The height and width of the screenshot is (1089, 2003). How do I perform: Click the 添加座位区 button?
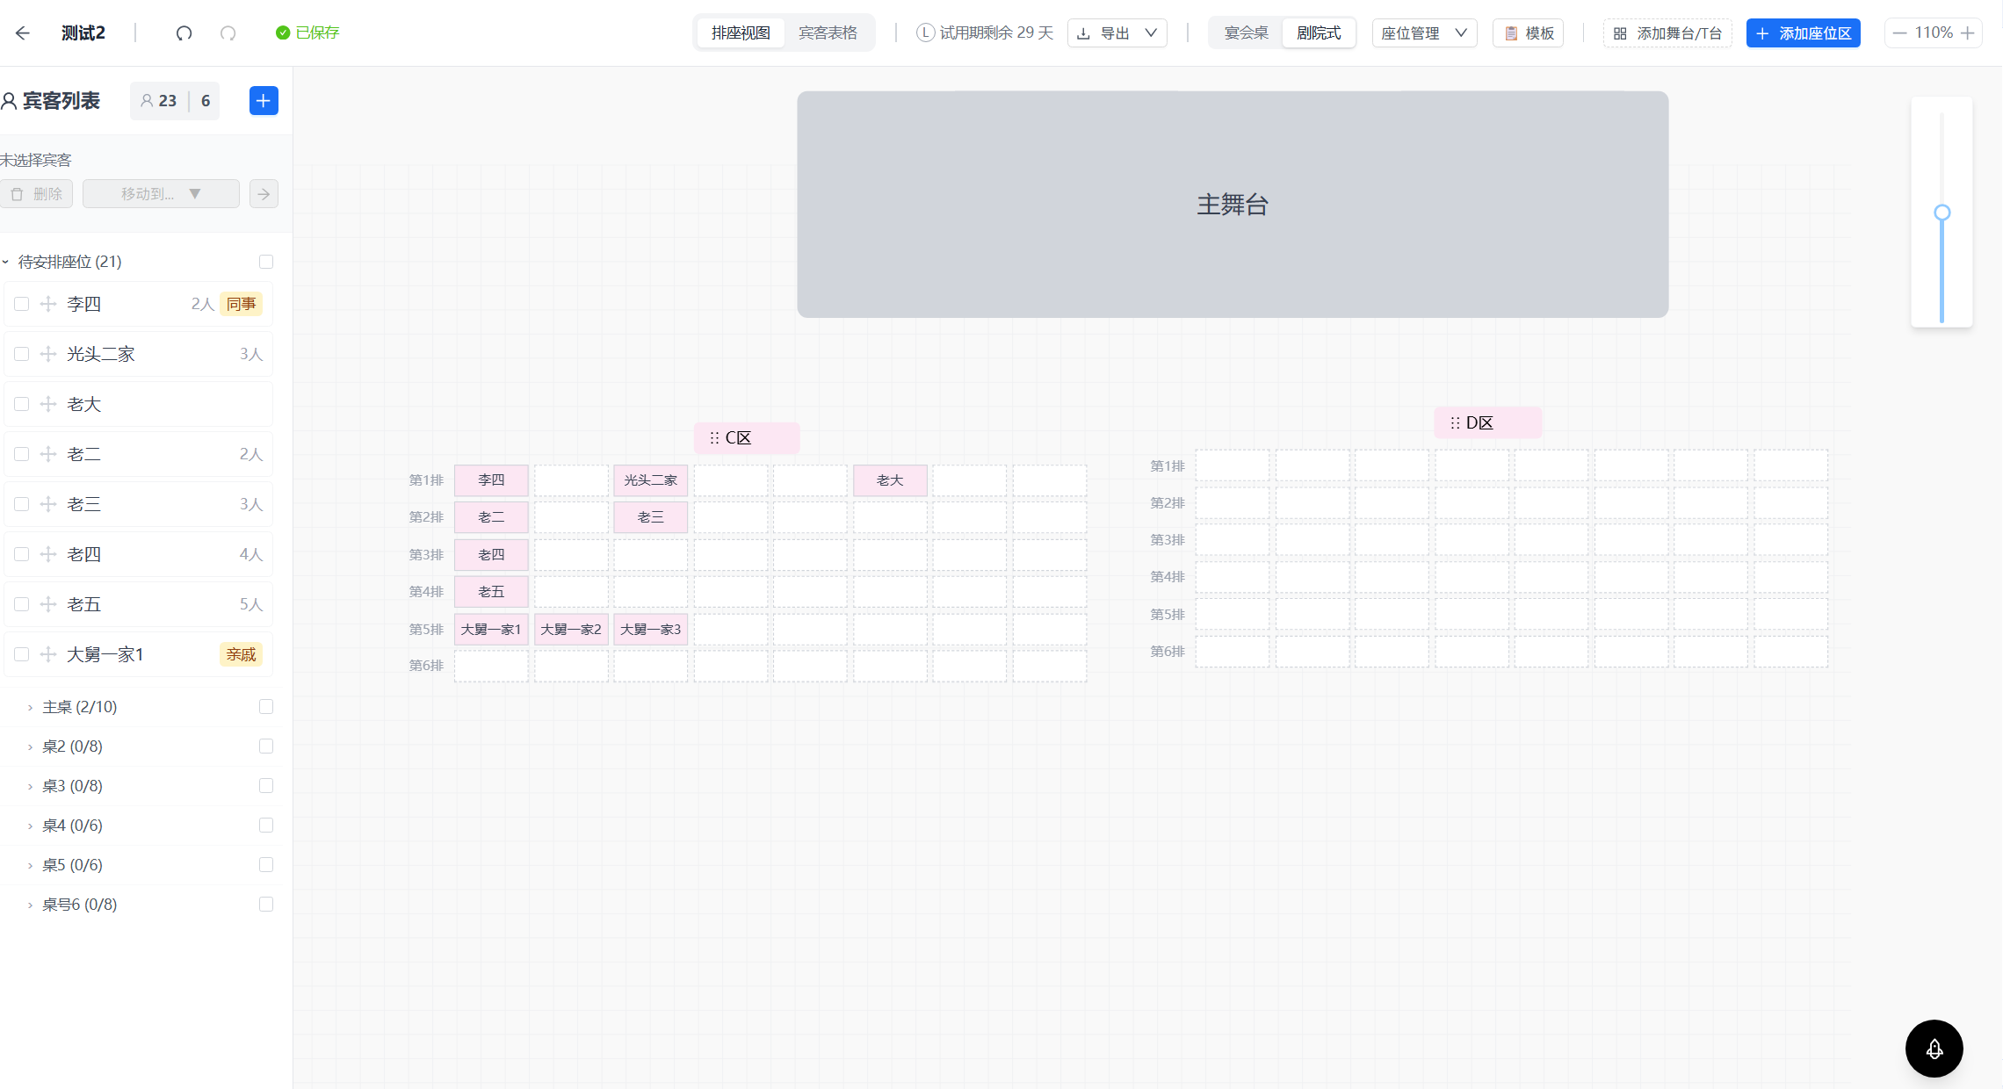click(1804, 33)
